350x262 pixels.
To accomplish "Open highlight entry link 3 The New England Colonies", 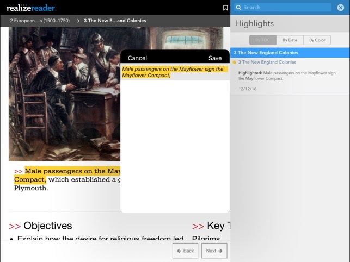I will (x=267, y=62).
